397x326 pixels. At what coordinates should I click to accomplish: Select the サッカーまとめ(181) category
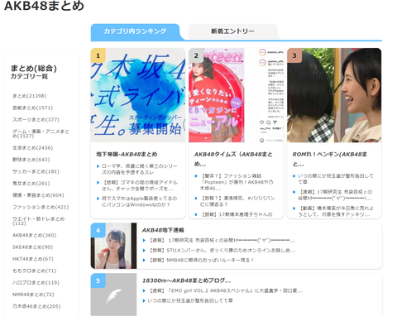36,171
